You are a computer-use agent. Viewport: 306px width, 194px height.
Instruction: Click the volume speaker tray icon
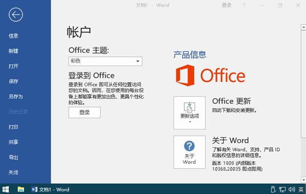pos(292,189)
